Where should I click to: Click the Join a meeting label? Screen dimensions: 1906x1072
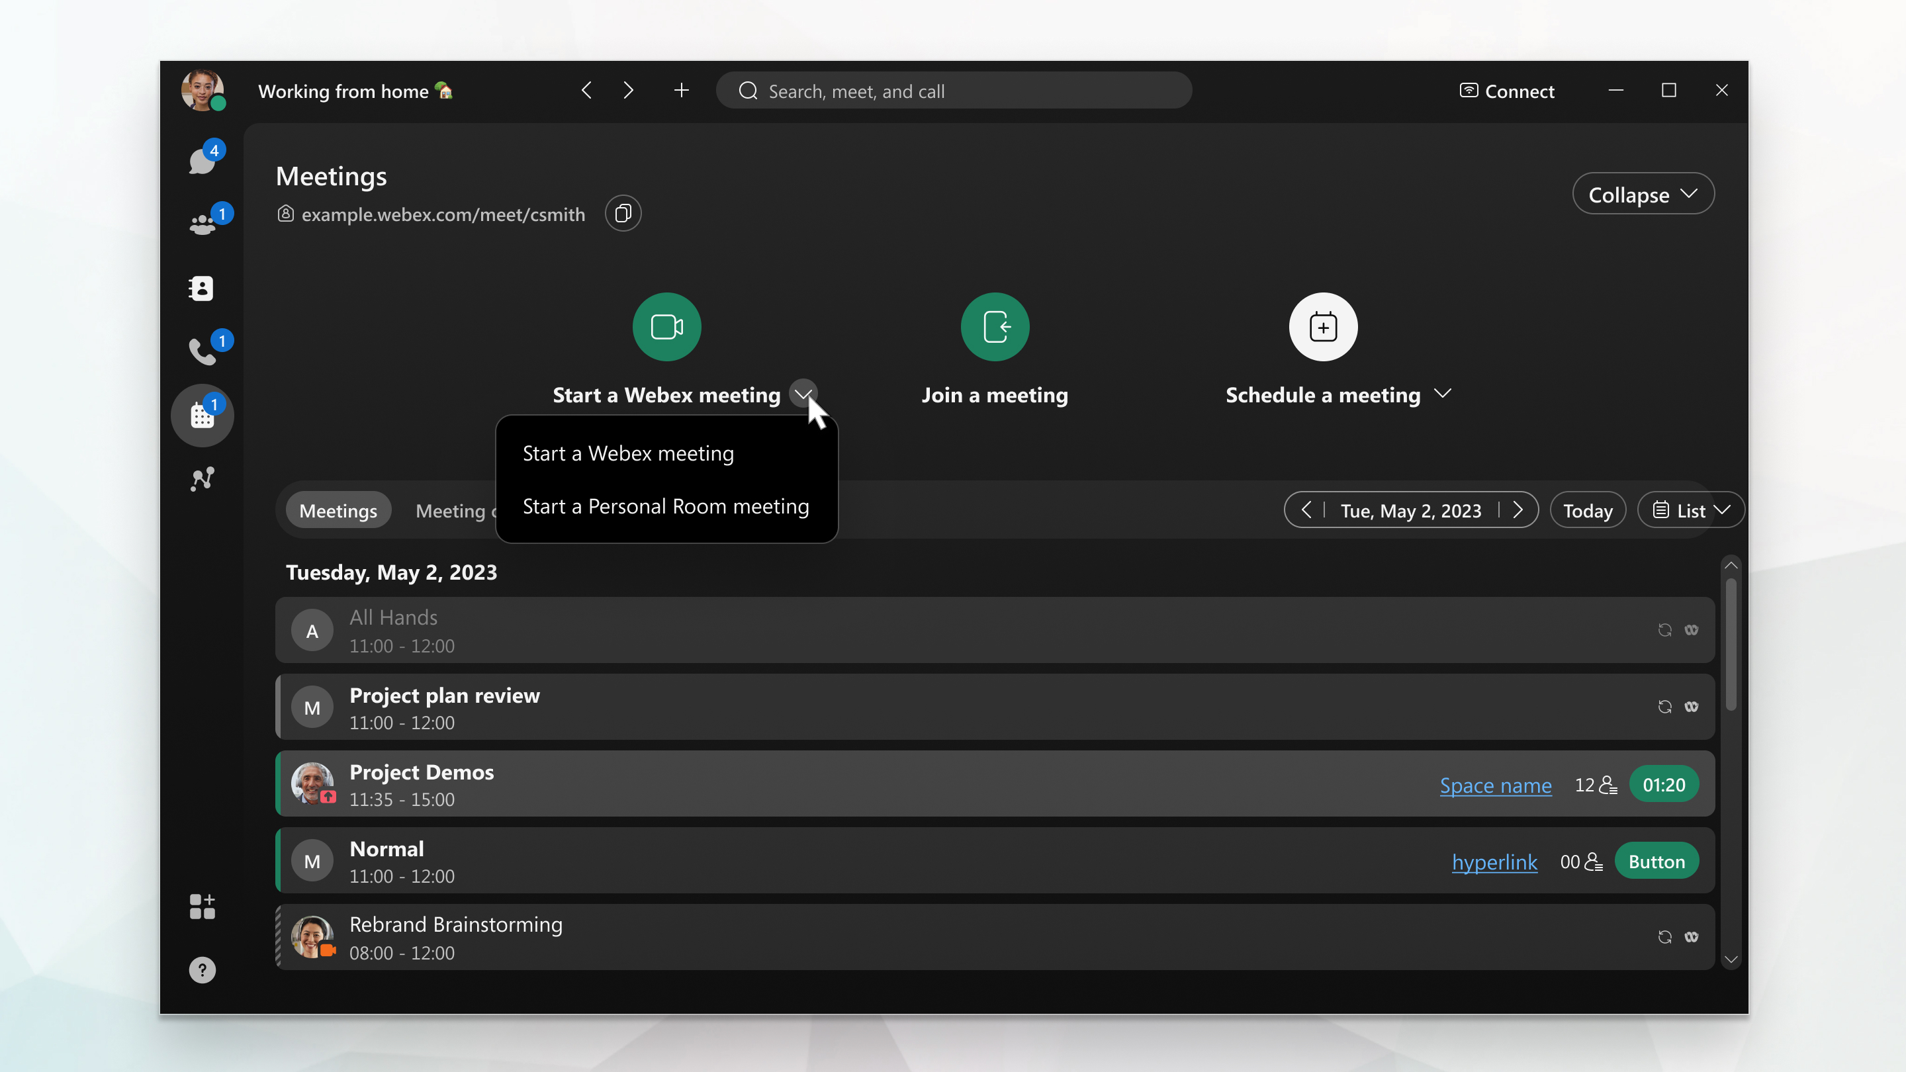coord(995,395)
